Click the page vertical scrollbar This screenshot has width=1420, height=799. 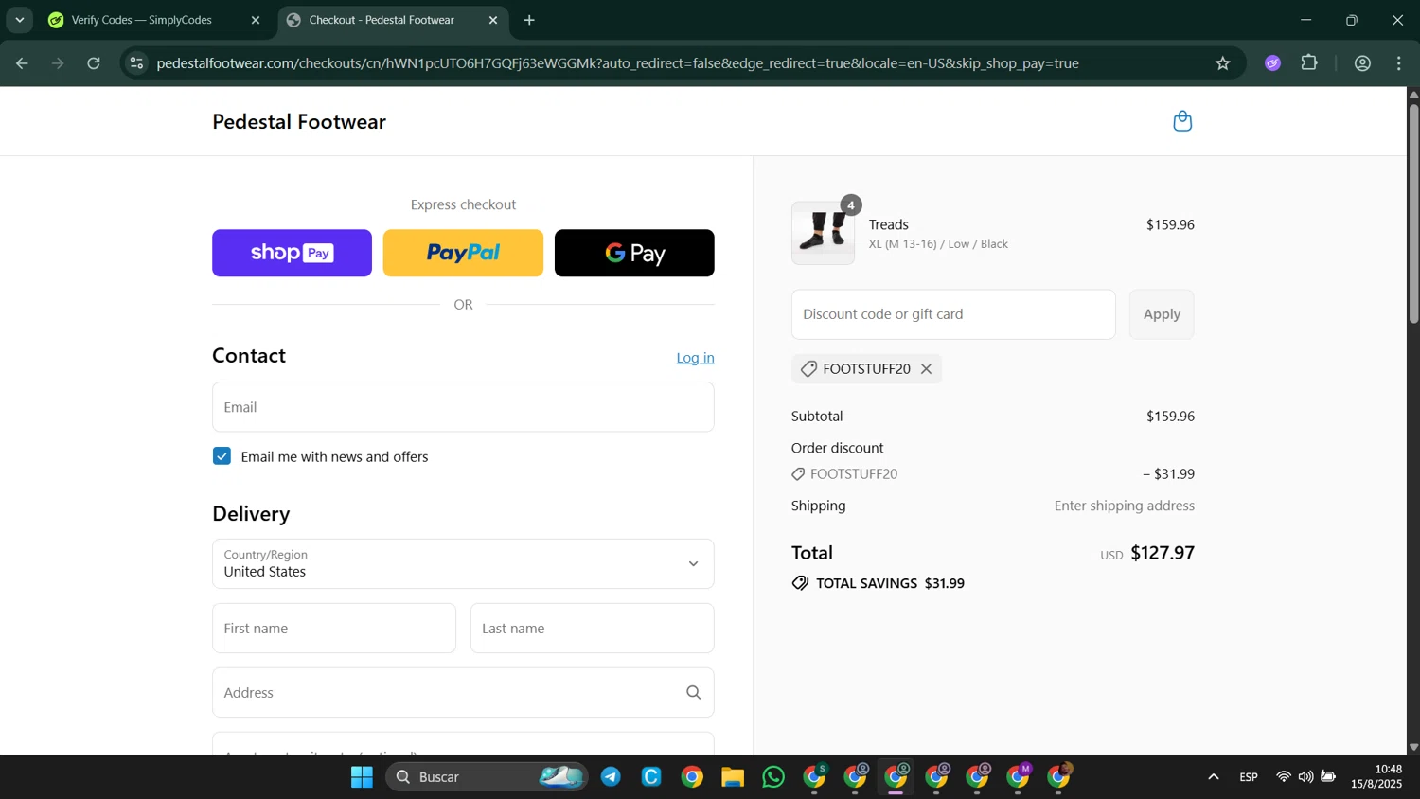point(1413,214)
